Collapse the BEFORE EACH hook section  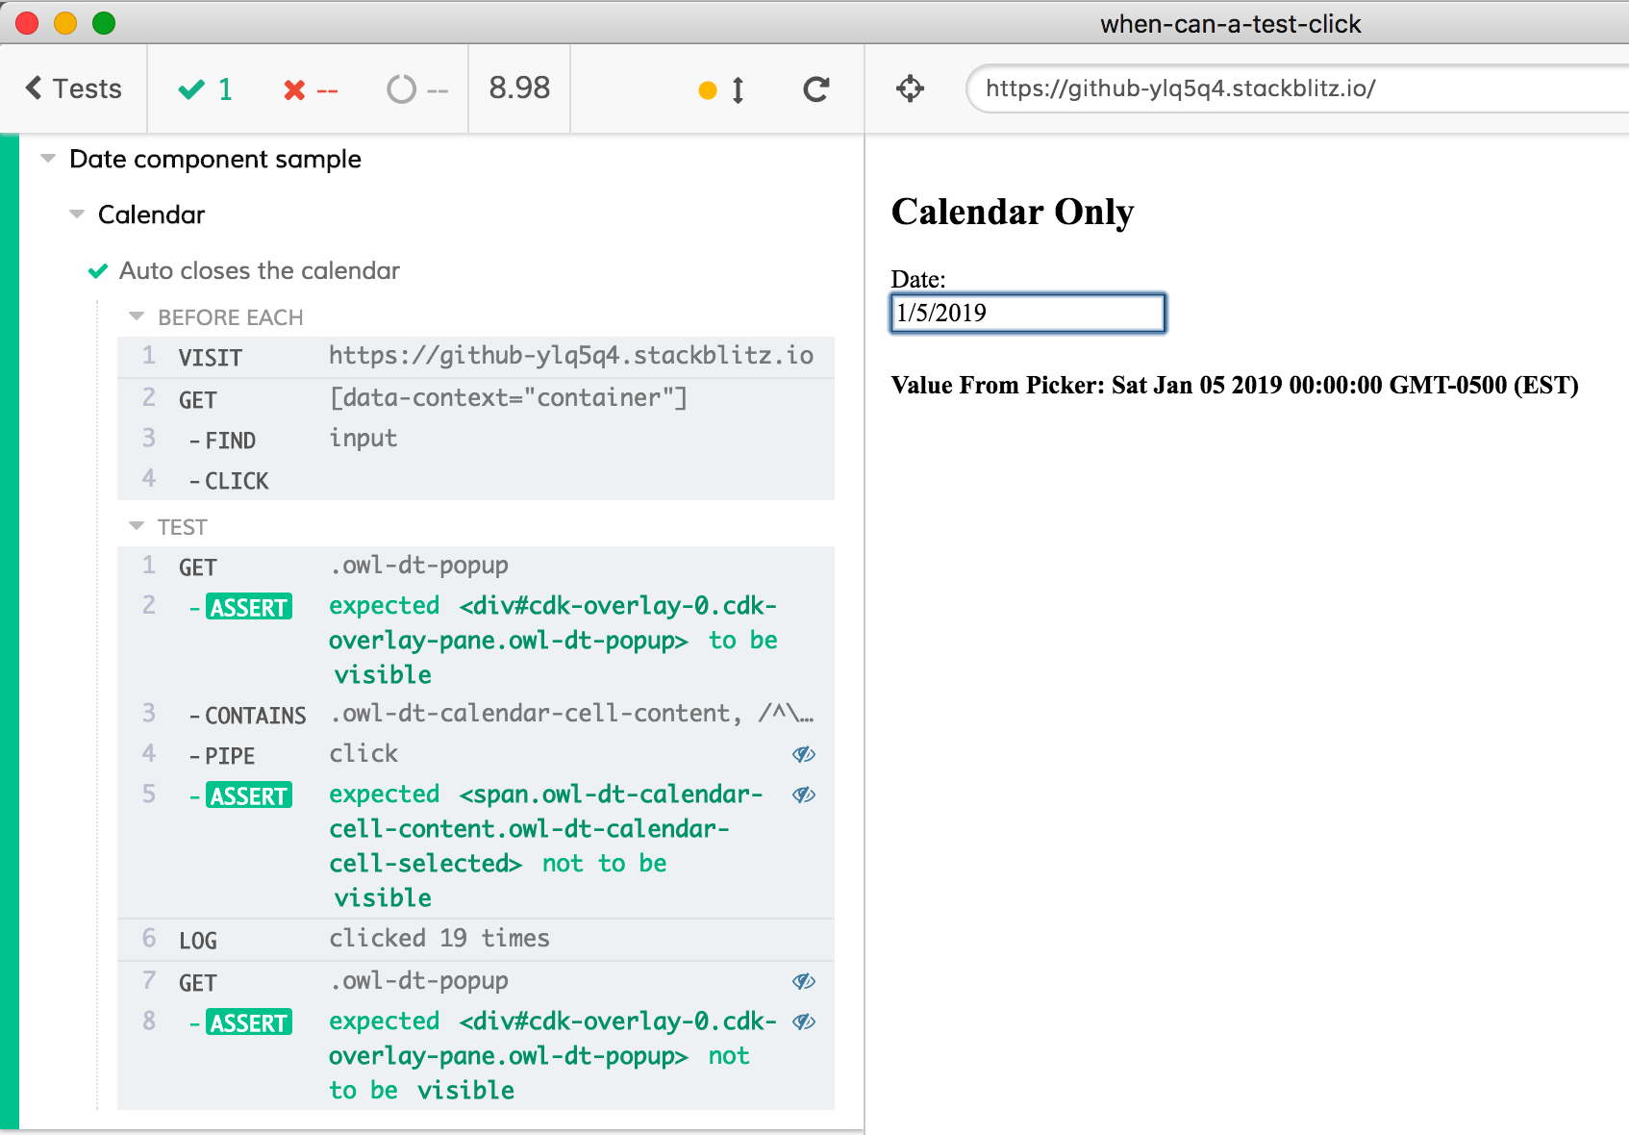pos(137,316)
